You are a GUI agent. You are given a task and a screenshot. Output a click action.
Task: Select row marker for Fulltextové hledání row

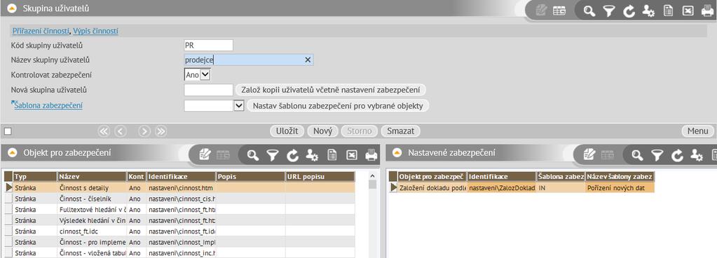pos(8,210)
